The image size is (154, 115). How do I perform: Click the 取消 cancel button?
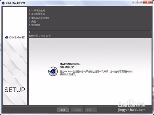pos(63,110)
